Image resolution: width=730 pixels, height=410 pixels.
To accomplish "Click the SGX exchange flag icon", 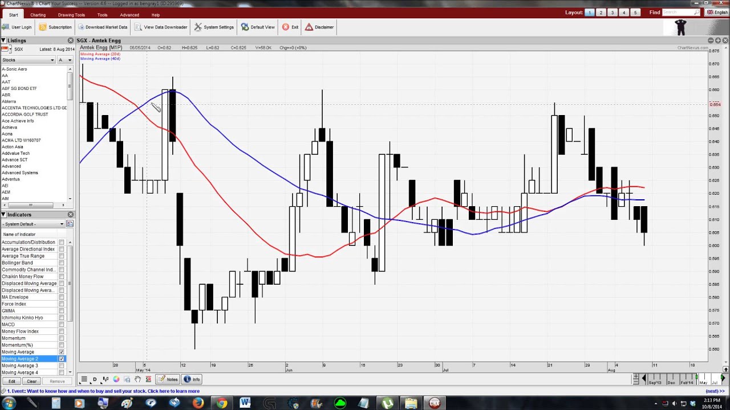I will (x=5, y=50).
